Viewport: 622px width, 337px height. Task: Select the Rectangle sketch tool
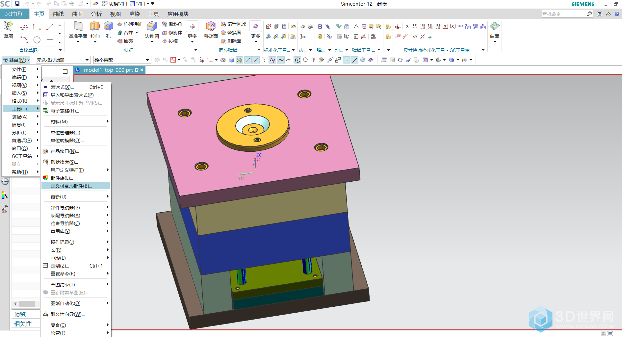click(x=37, y=27)
